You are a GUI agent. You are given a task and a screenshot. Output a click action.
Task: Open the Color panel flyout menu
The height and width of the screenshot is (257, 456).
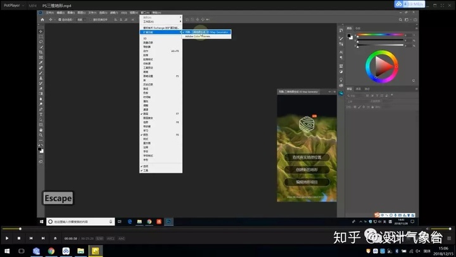point(416,29)
